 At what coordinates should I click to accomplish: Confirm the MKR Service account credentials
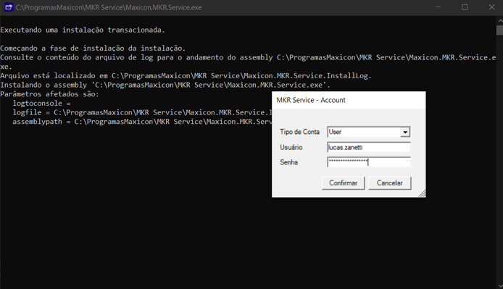343,183
